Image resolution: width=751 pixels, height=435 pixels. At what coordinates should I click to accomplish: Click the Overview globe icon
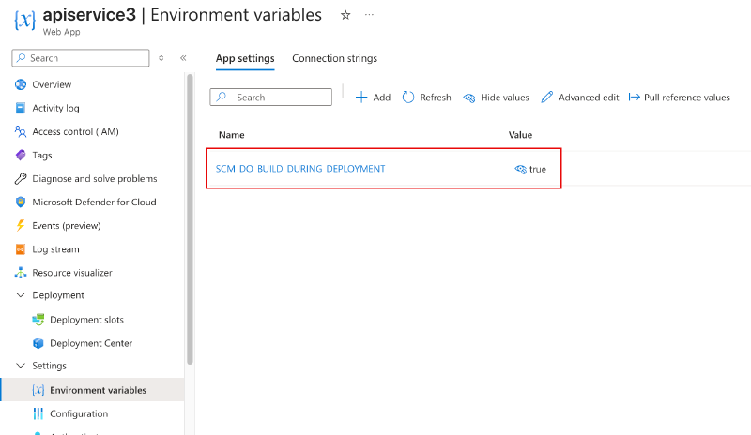21,84
